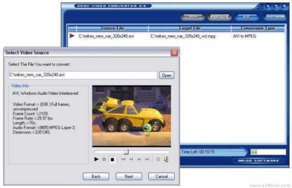Proceed with the Next button

(129, 176)
